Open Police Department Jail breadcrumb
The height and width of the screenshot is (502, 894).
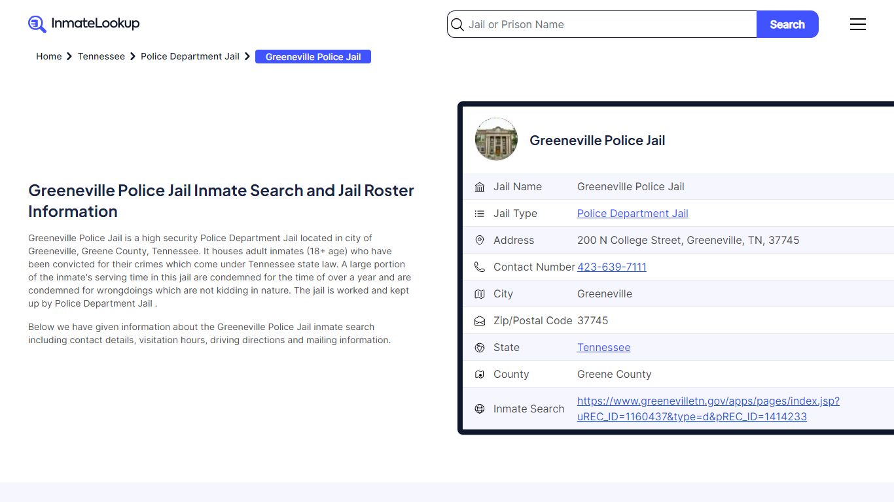190,56
